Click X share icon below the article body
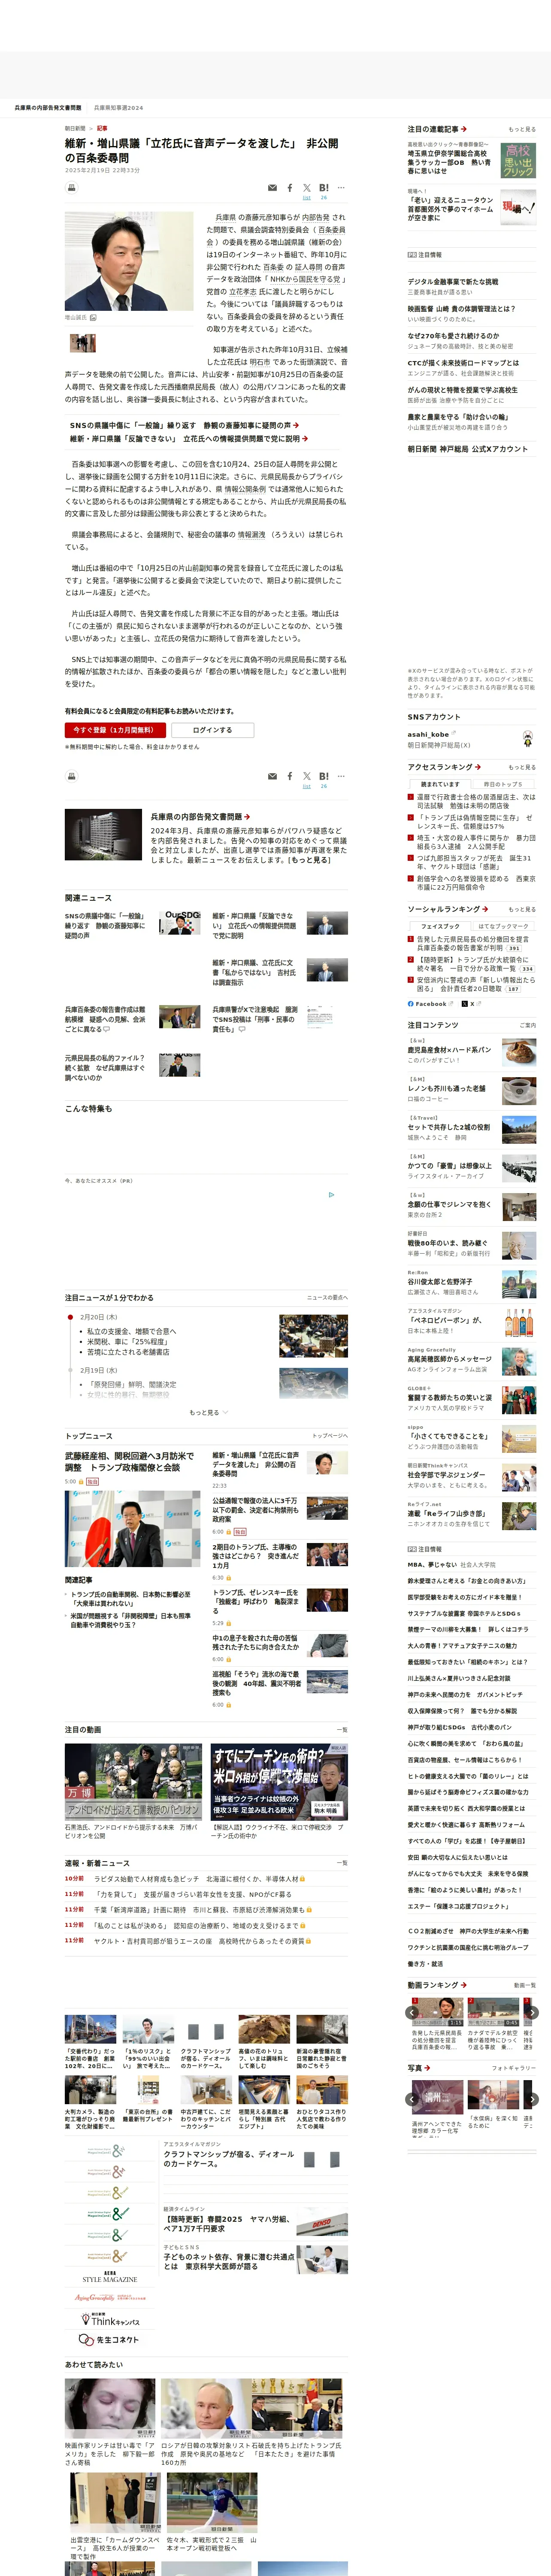Viewport: 551px width, 2576px height. point(307,776)
